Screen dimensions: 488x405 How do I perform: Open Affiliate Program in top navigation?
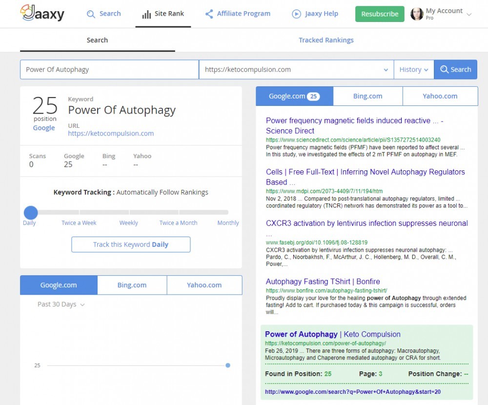pos(238,14)
